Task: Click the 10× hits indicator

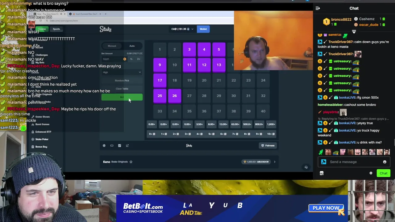Action: tap(271, 134)
